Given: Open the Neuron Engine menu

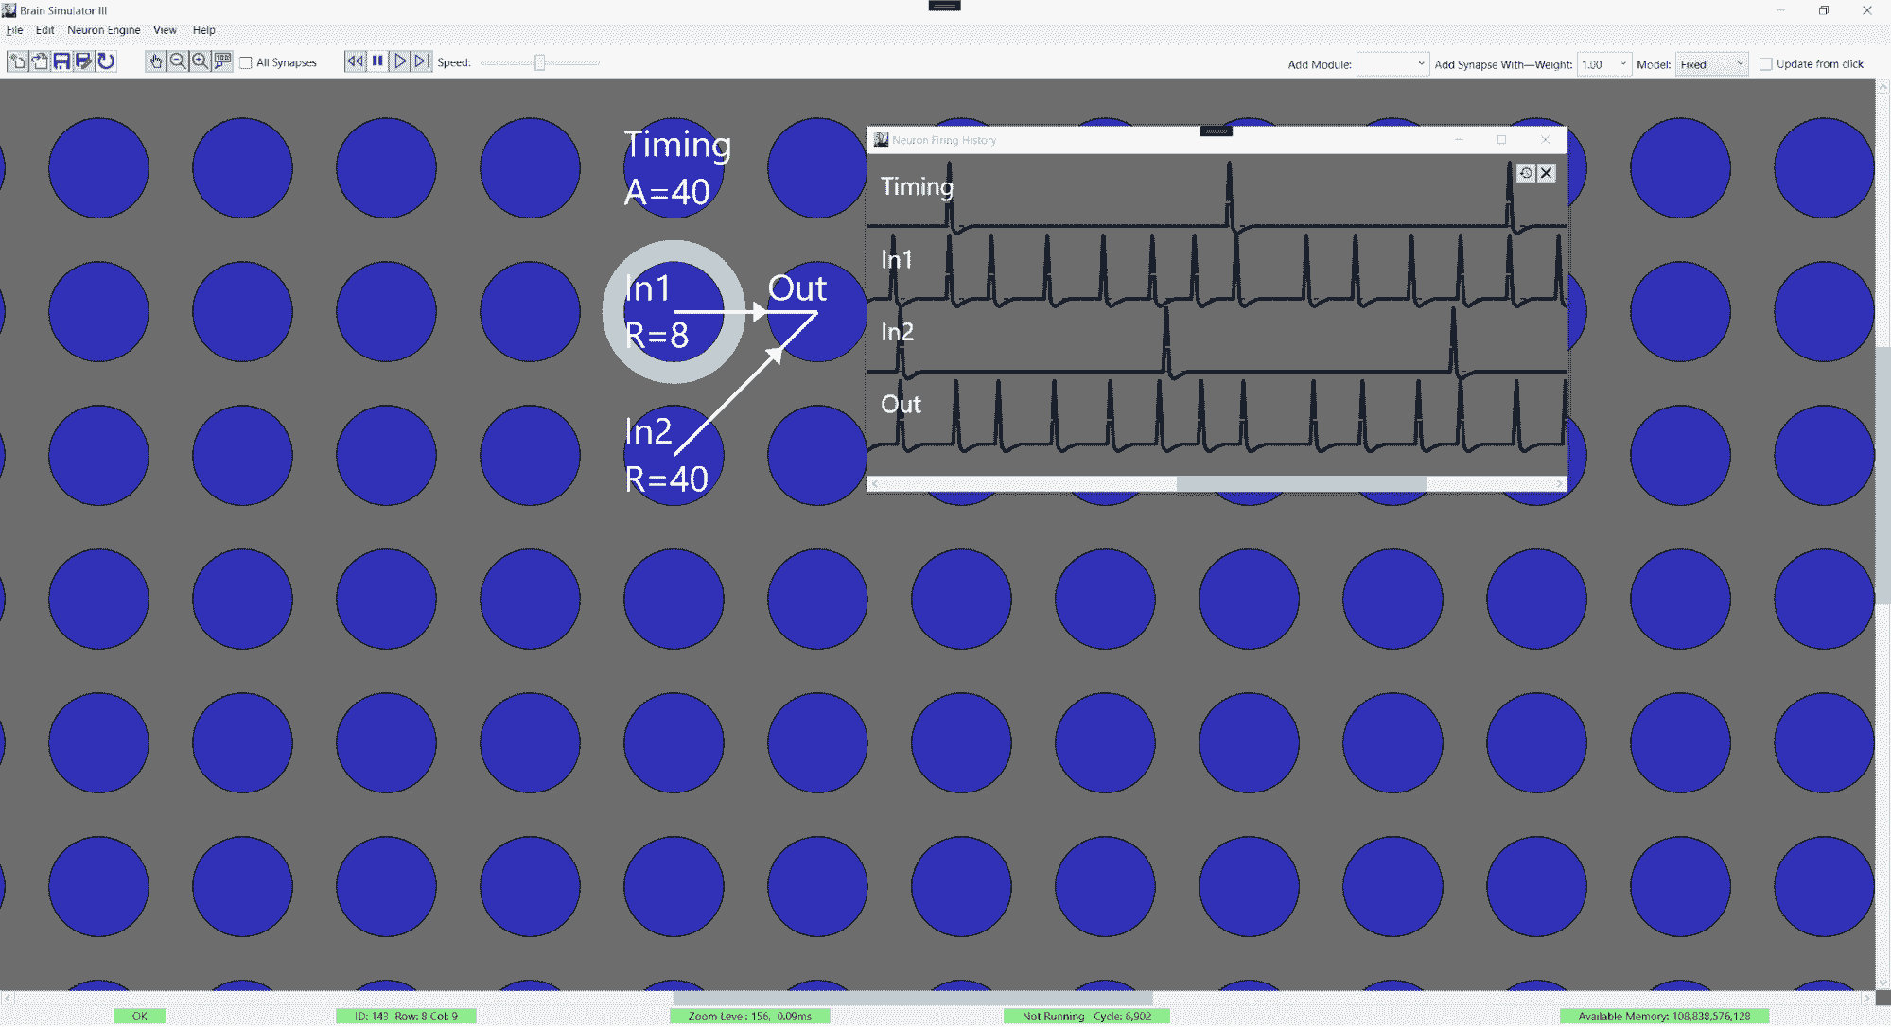Looking at the screenshot, I should coord(103,30).
